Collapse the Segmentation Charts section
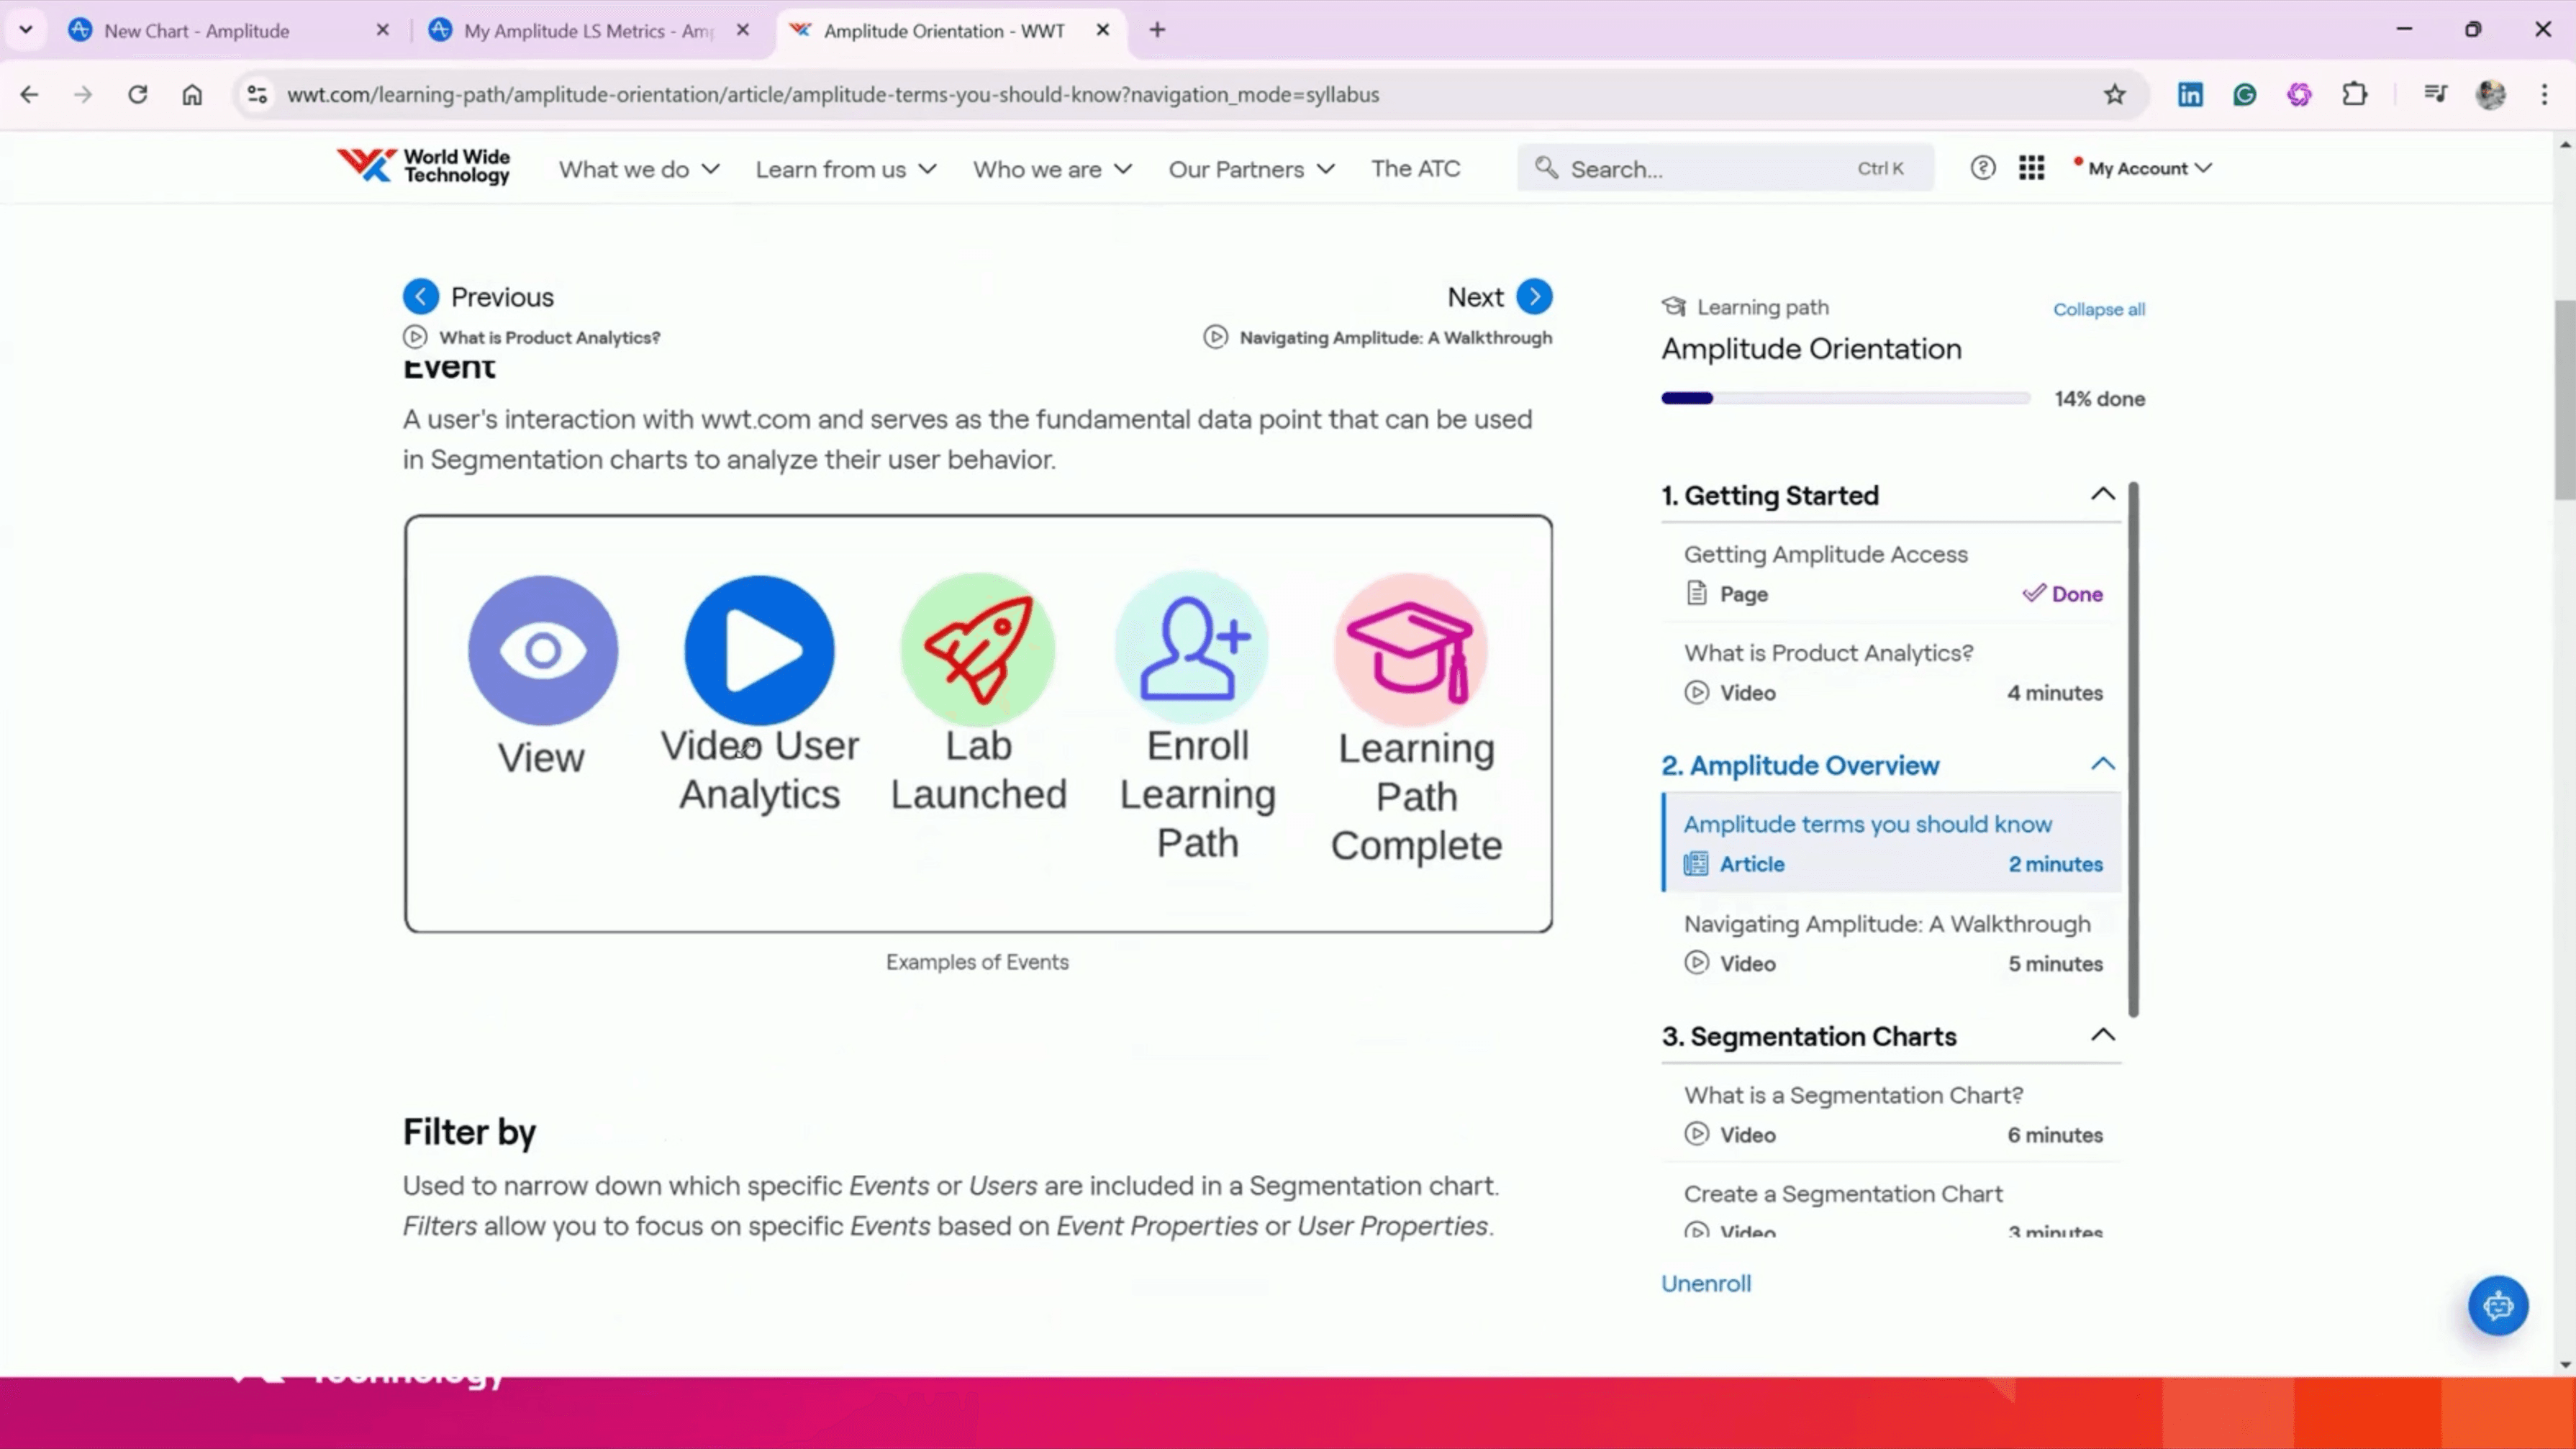 click(x=2102, y=1035)
